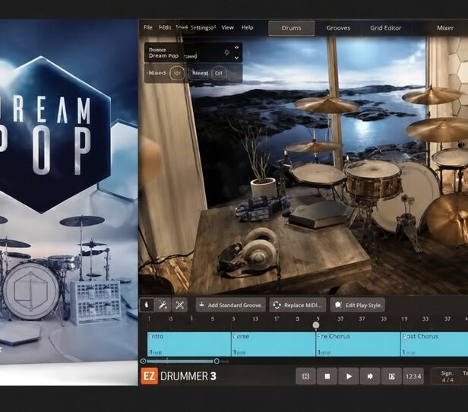
Task: Switch to the Grooves tab
Action: click(338, 28)
